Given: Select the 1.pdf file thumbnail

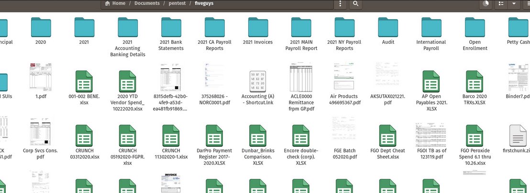Looking at the screenshot, I should pos(41,76).
